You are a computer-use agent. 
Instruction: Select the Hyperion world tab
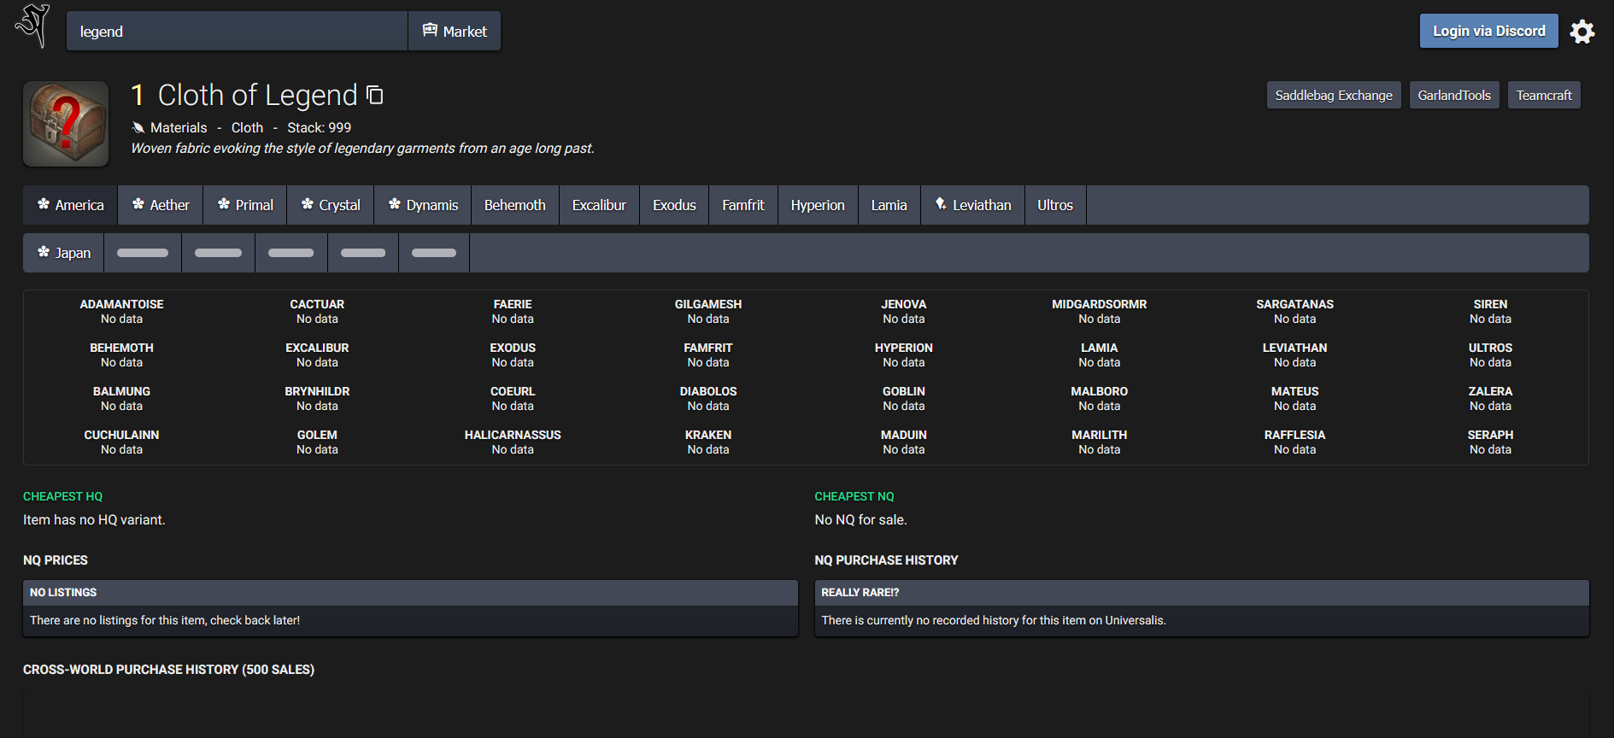point(818,205)
